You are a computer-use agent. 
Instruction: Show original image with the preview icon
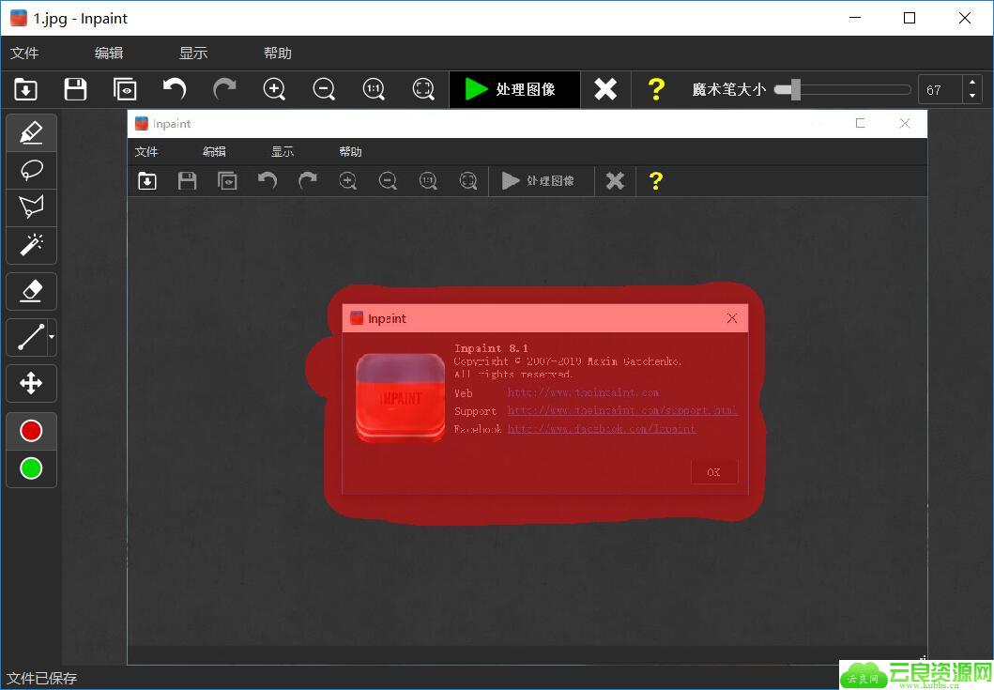(x=125, y=89)
